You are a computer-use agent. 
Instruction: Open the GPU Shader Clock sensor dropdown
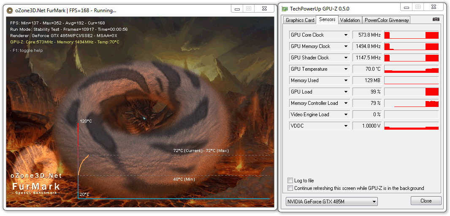346,58
